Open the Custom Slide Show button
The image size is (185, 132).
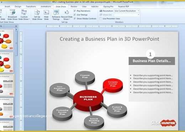tap(24, 15)
